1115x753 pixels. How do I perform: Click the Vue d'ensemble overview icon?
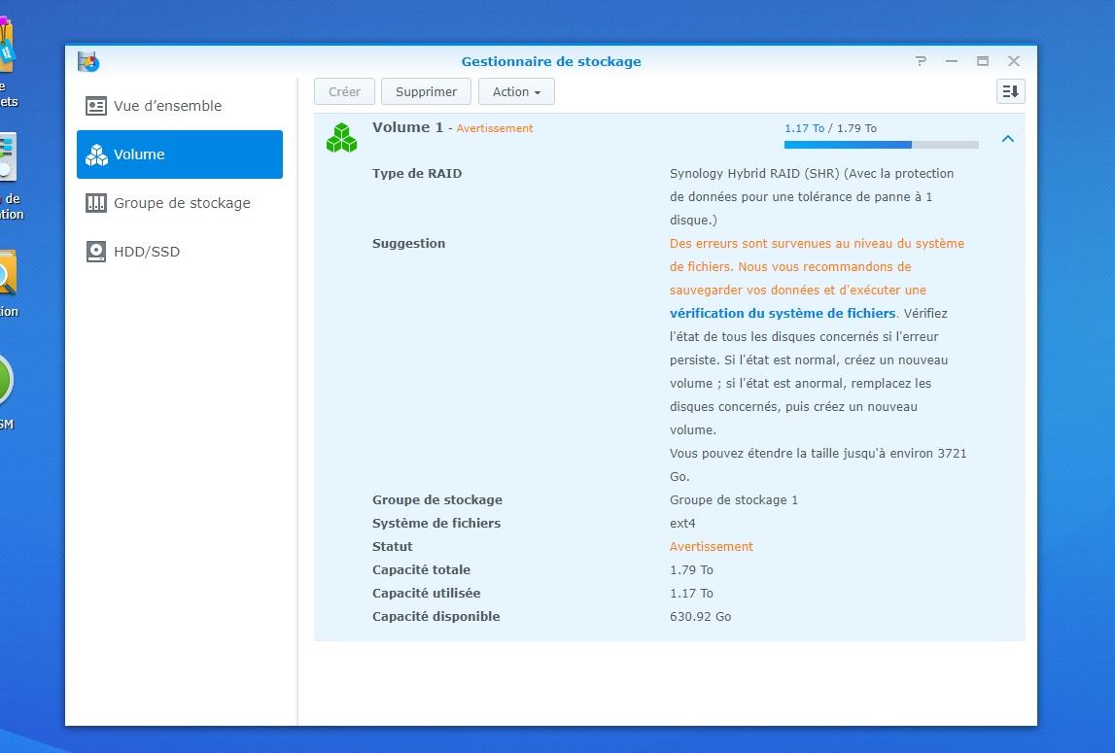[x=96, y=106]
